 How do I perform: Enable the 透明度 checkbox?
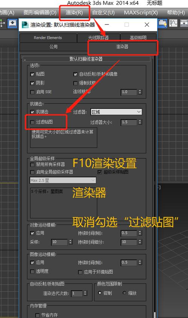pyautogui.click(x=32, y=271)
